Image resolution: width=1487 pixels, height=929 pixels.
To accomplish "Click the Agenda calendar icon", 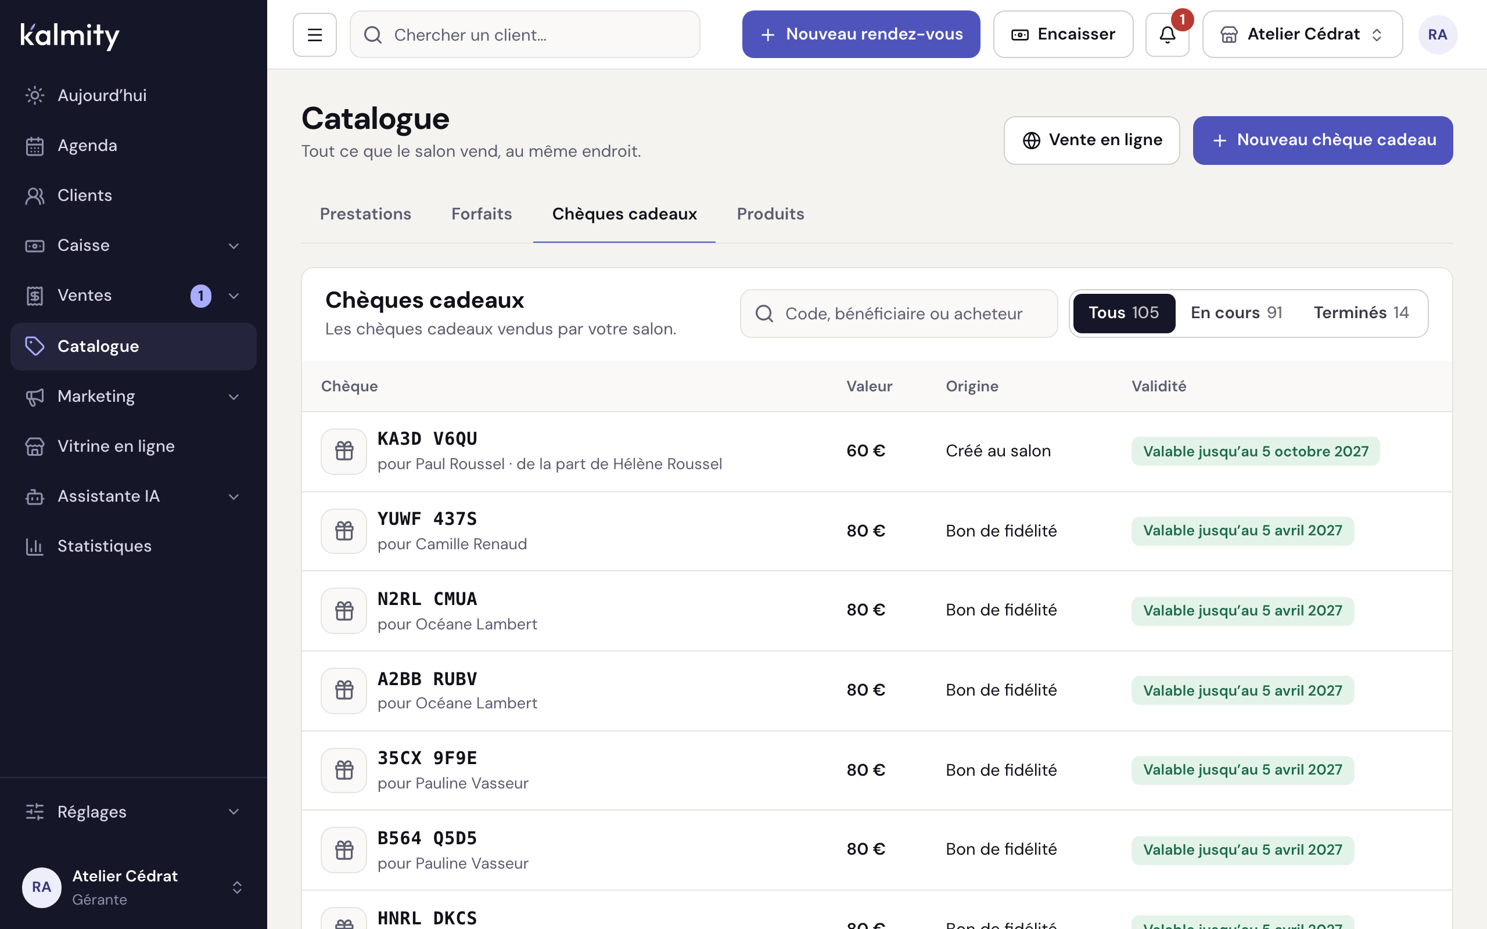I will pos(35,146).
